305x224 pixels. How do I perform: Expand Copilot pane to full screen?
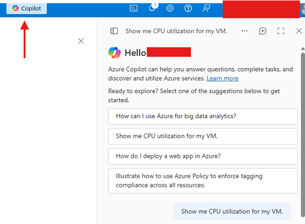click(281, 31)
